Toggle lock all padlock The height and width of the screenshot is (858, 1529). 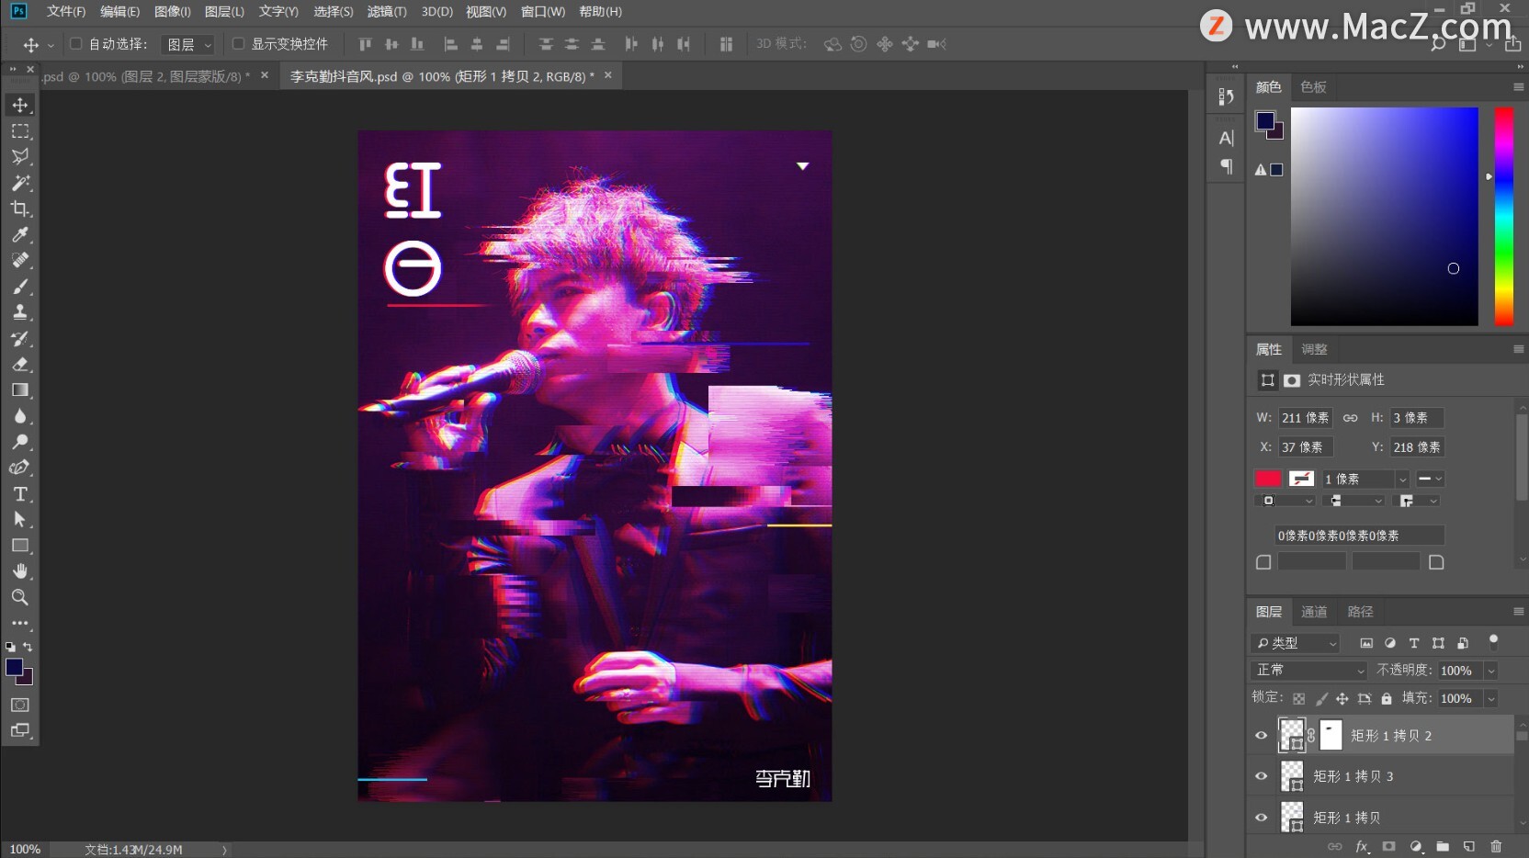[1387, 698]
